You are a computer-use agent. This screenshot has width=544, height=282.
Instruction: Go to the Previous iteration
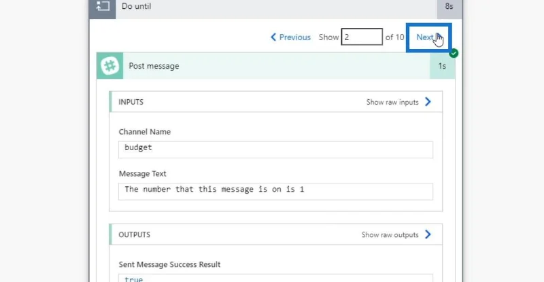click(291, 37)
